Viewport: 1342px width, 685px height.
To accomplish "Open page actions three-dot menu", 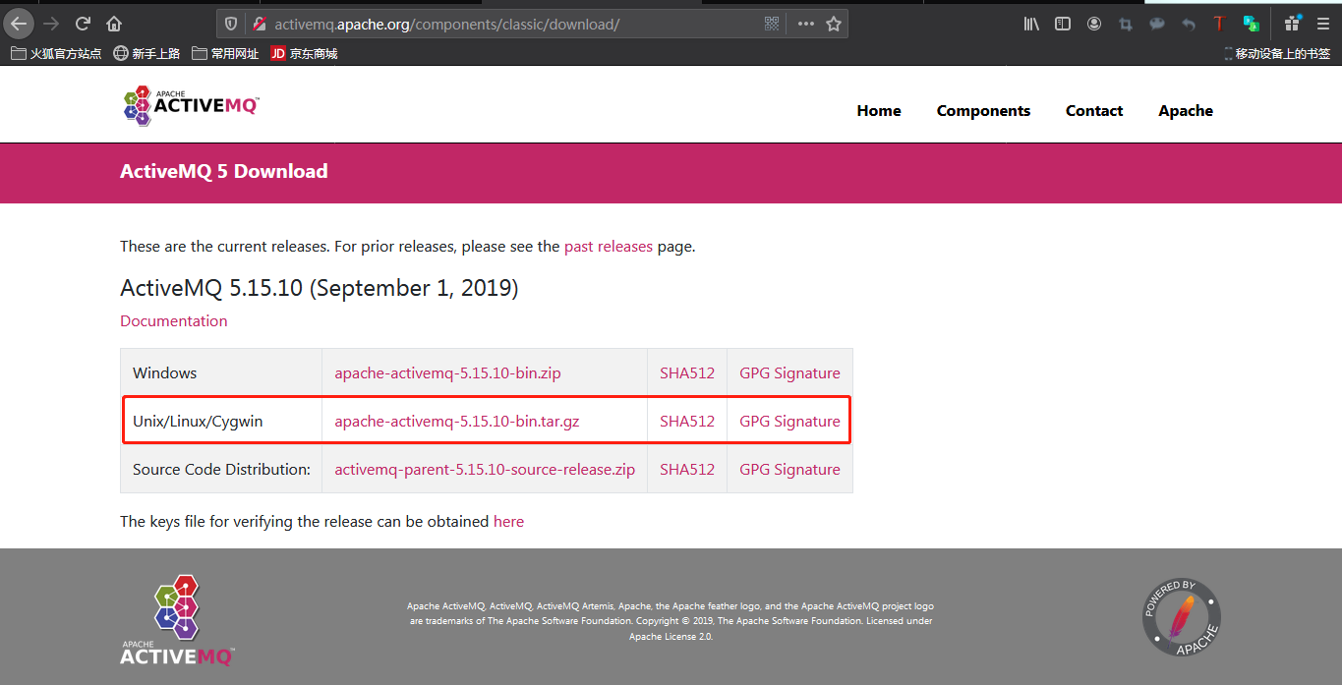I will (806, 24).
